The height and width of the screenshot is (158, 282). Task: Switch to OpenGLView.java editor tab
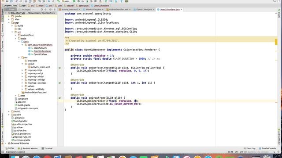pos(144,10)
